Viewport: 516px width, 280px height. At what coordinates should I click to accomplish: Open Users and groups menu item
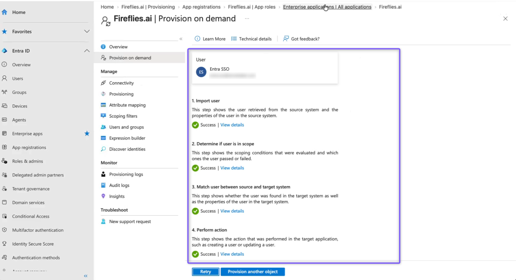(x=127, y=127)
